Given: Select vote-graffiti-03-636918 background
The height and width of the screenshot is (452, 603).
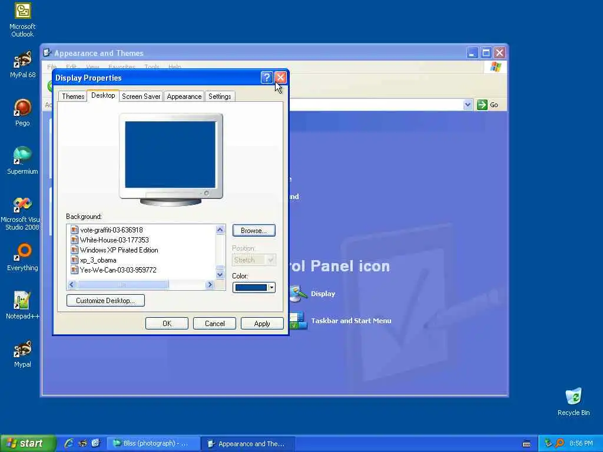Looking at the screenshot, I should click(x=111, y=230).
